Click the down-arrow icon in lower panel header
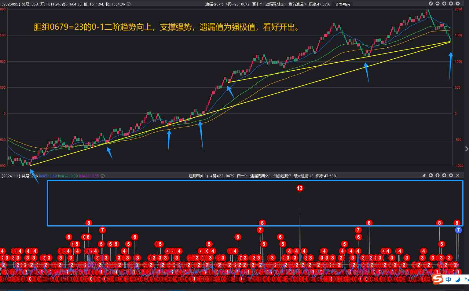The image size is (469, 291). [444, 175]
